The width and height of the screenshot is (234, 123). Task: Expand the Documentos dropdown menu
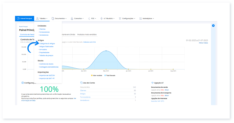pos(60,18)
